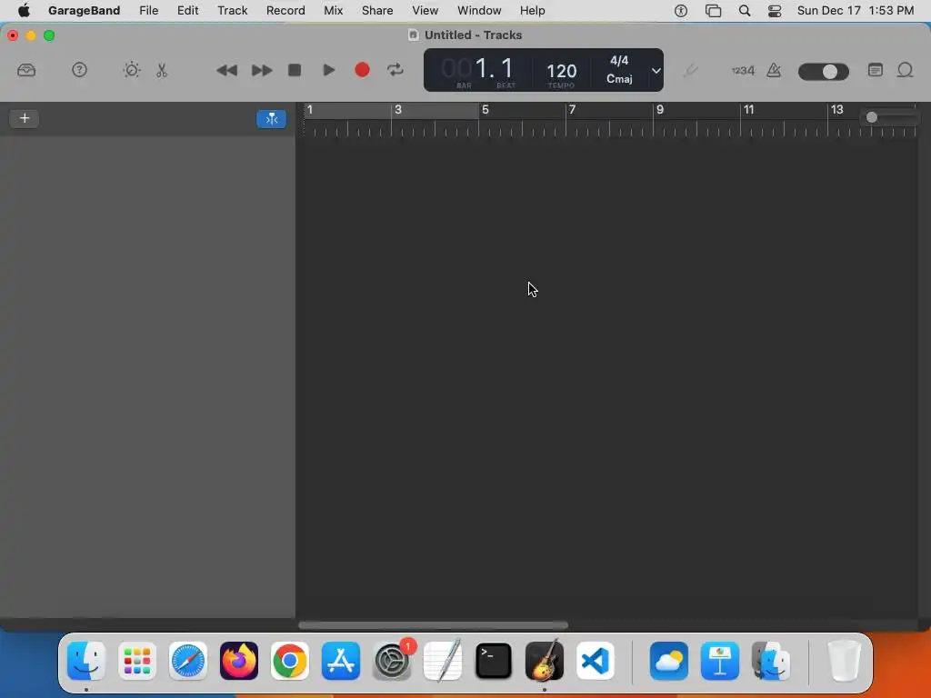
Task: Click the Fast Forward transport button
Action: (261, 71)
